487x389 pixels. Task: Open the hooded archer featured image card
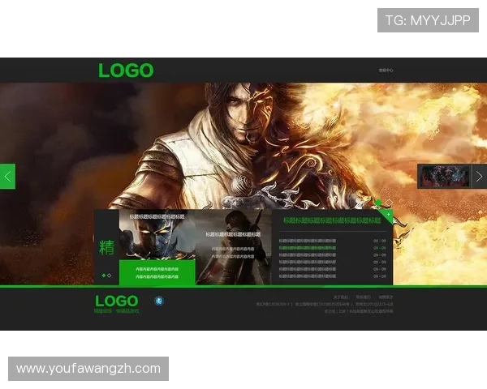tap(234, 247)
